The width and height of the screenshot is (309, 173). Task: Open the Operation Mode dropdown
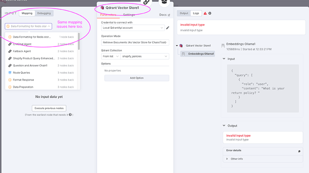(135, 42)
